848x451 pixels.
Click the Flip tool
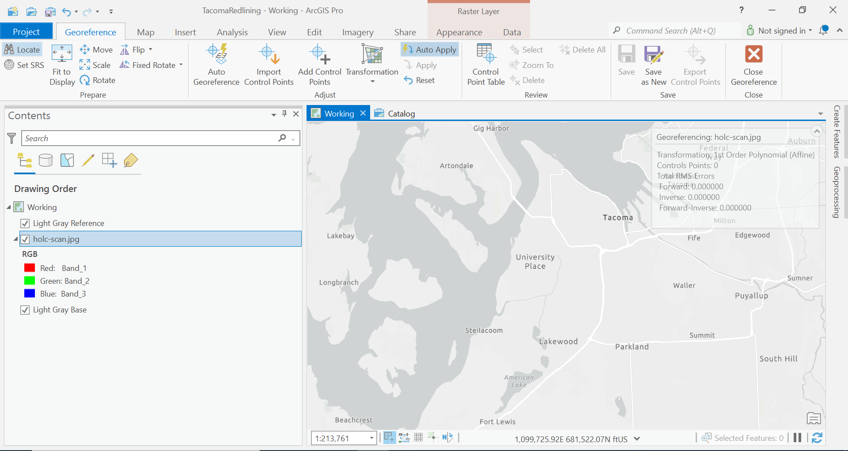click(x=133, y=49)
